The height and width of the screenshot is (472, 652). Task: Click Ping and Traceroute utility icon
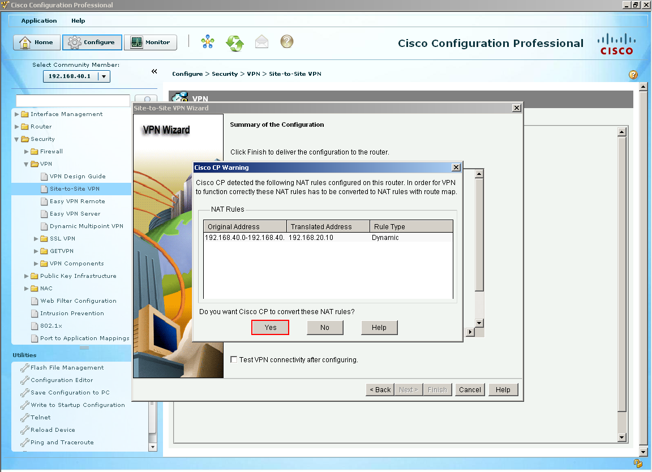coord(25,443)
